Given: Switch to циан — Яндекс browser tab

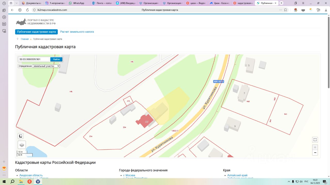Looking at the screenshot, I should (196, 3).
